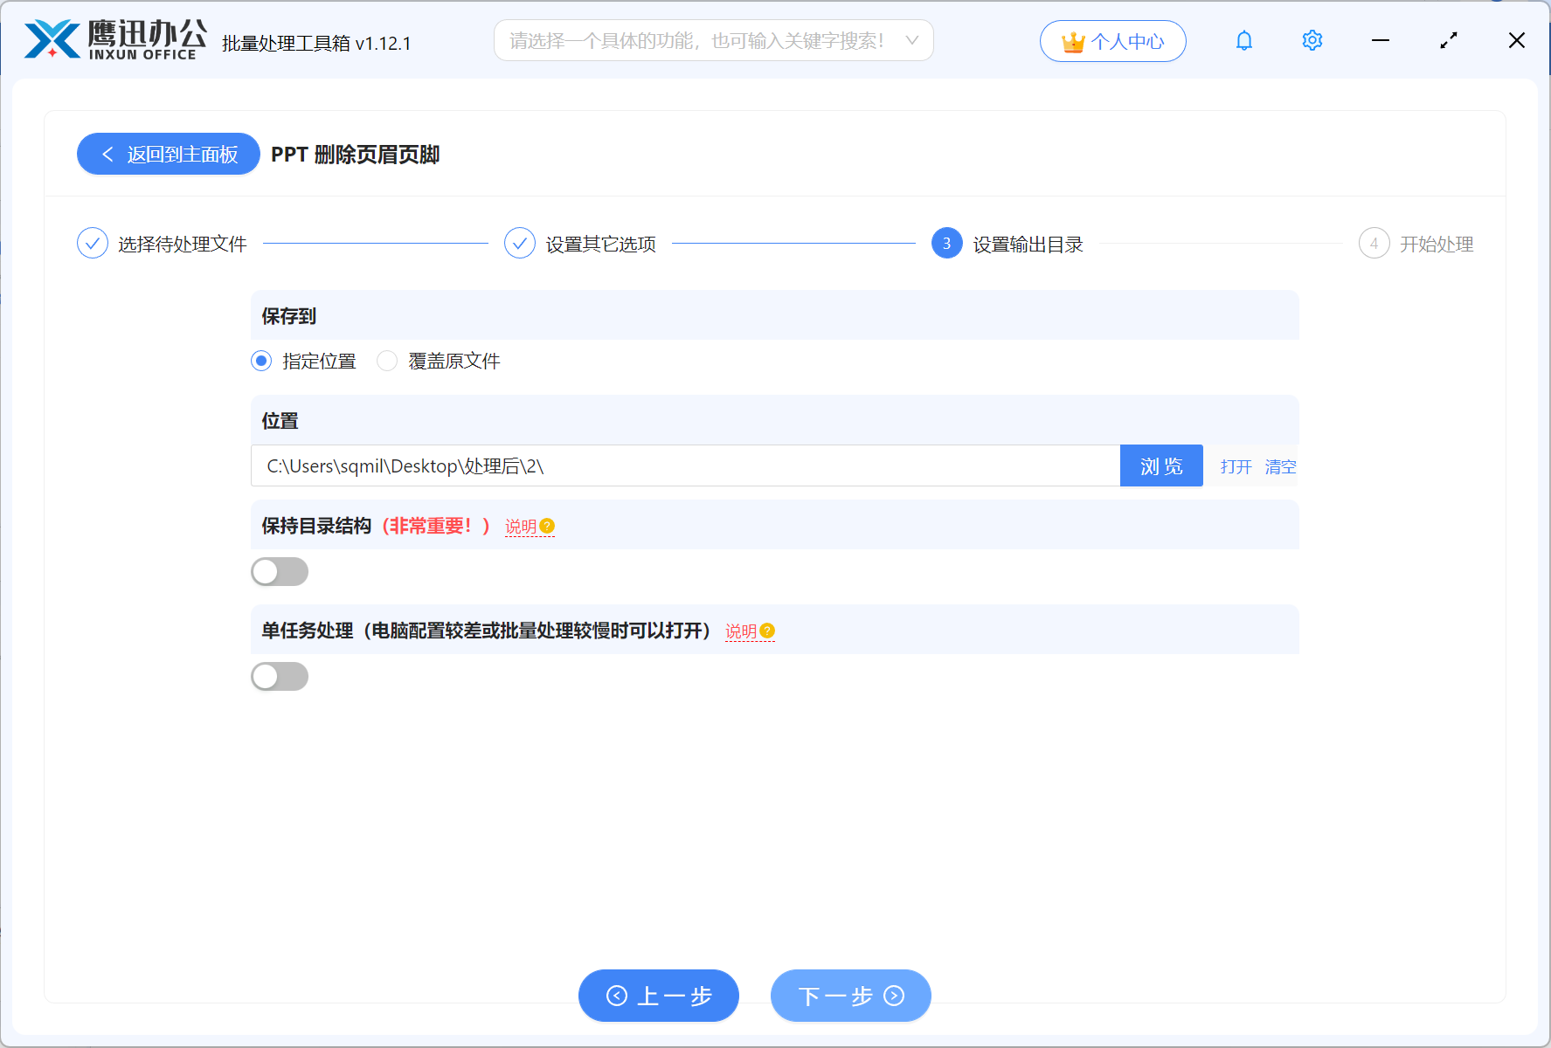This screenshot has width=1551, height=1048.
Task: Click the 浏览 button
Action: pyautogui.click(x=1160, y=465)
